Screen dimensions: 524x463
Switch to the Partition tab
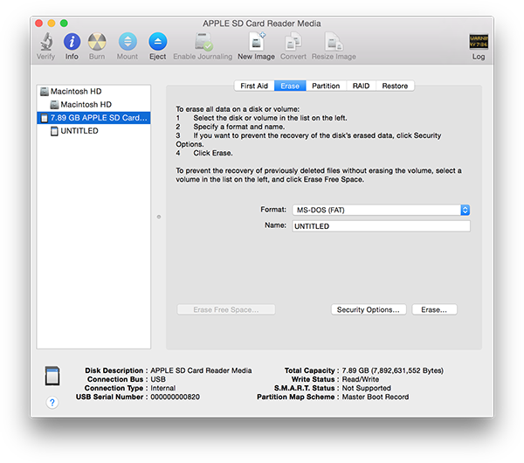point(325,86)
